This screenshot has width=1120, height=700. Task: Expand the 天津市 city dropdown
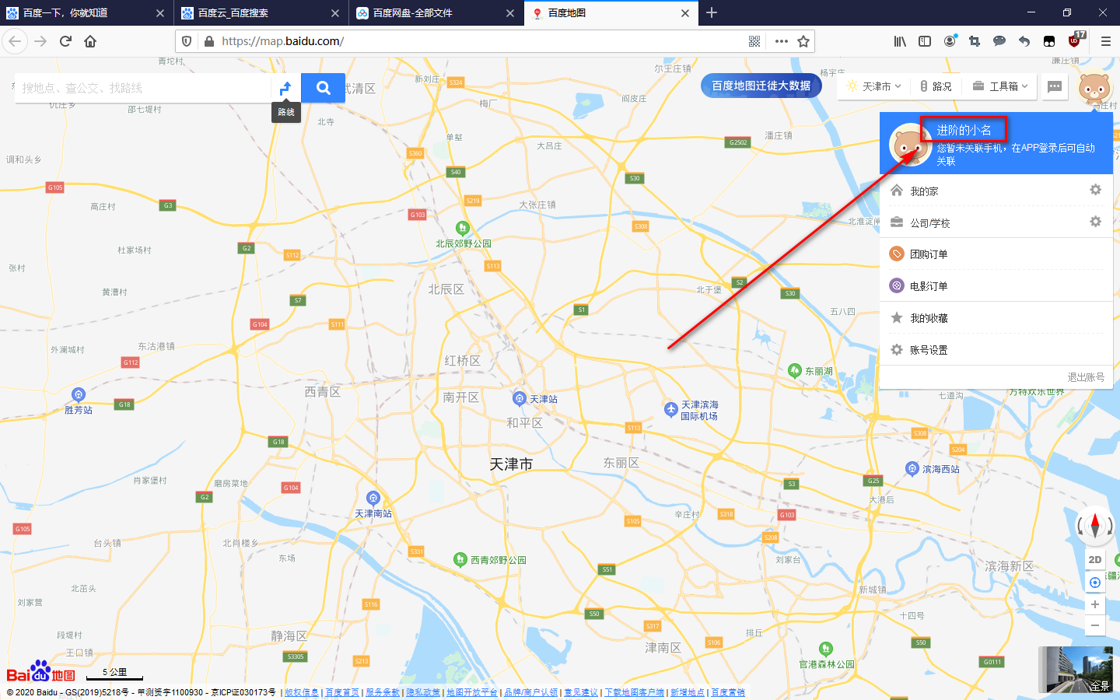(874, 86)
